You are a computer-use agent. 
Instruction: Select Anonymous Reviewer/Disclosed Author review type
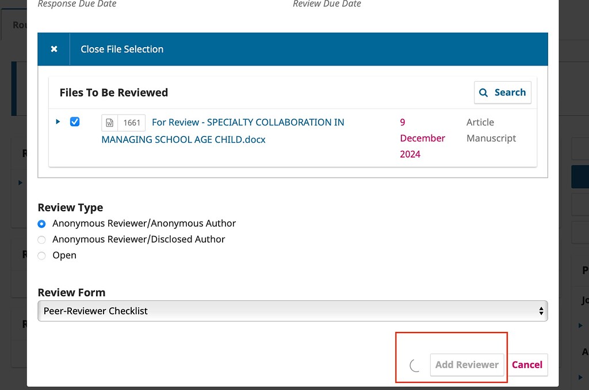(41, 239)
